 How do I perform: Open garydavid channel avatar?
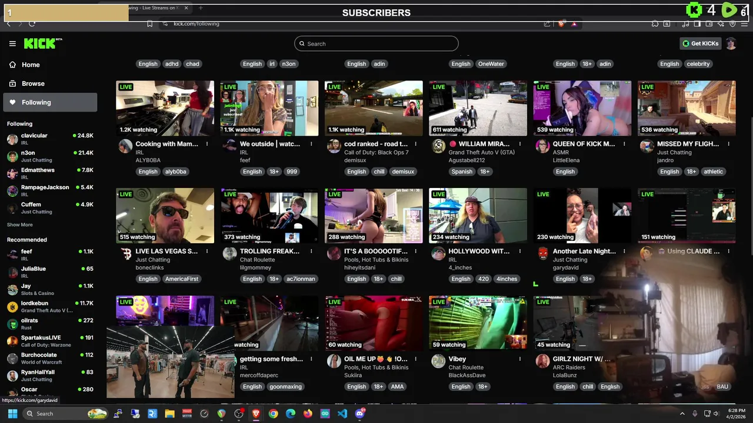click(x=542, y=254)
